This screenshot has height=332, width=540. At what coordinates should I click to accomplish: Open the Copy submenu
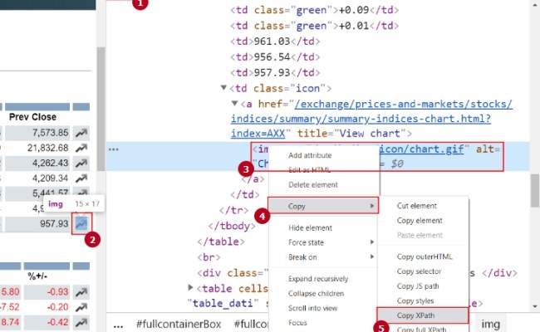(x=323, y=206)
